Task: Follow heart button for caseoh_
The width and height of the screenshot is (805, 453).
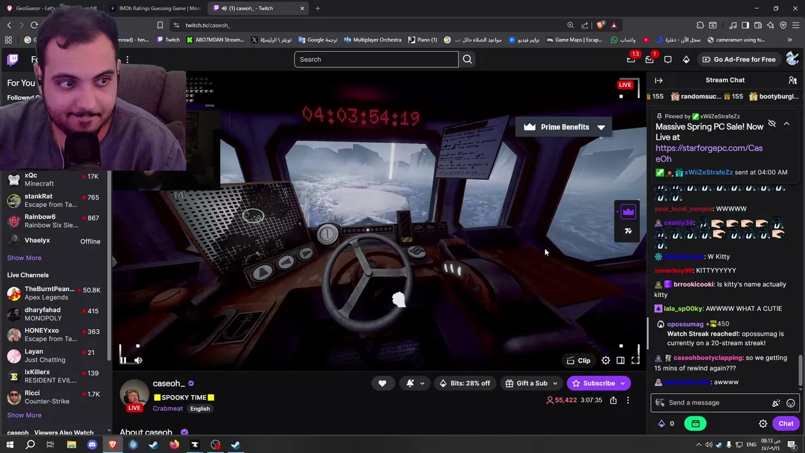Action: pyautogui.click(x=382, y=383)
